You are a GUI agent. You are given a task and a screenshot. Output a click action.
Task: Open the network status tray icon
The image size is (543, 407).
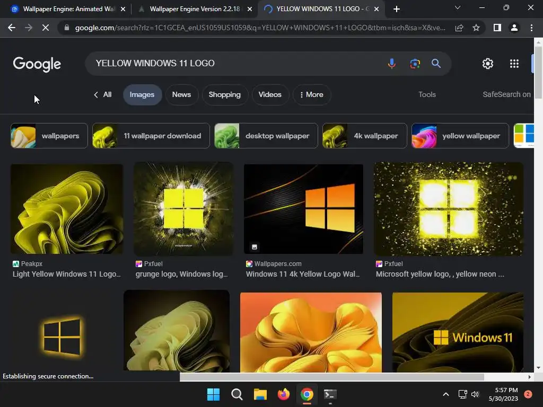pyautogui.click(x=462, y=394)
